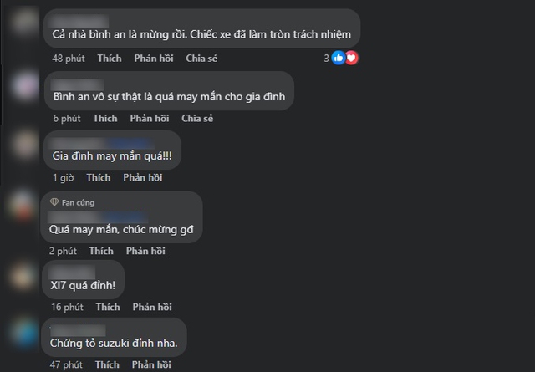Image resolution: width=535 pixels, height=372 pixels.
Task: Like the "Quá may mắn, chúc mừng" comment
Action: pos(100,251)
